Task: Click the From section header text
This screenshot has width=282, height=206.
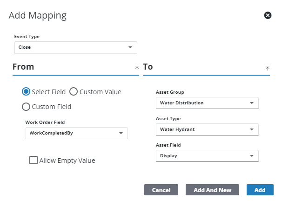Action: coord(23,67)
